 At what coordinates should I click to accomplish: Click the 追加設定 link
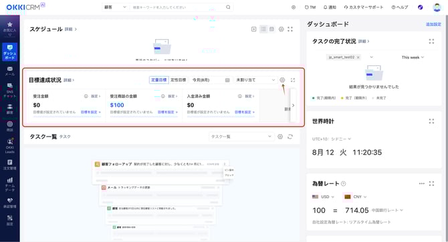click(433, 24)
